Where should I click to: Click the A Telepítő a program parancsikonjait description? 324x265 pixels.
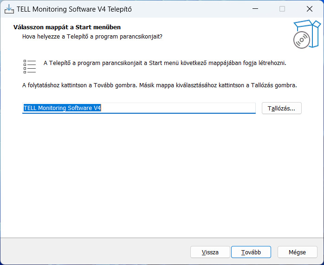click(165, 63)
